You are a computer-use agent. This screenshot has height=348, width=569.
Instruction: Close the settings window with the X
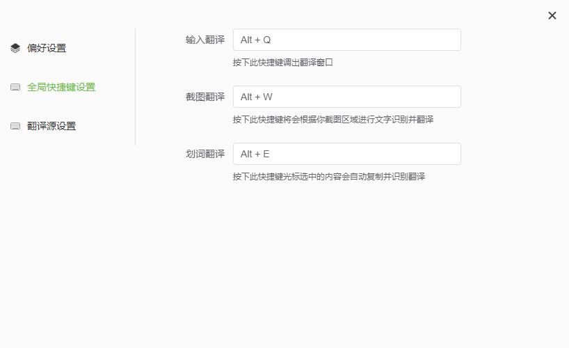coord(552,15)
